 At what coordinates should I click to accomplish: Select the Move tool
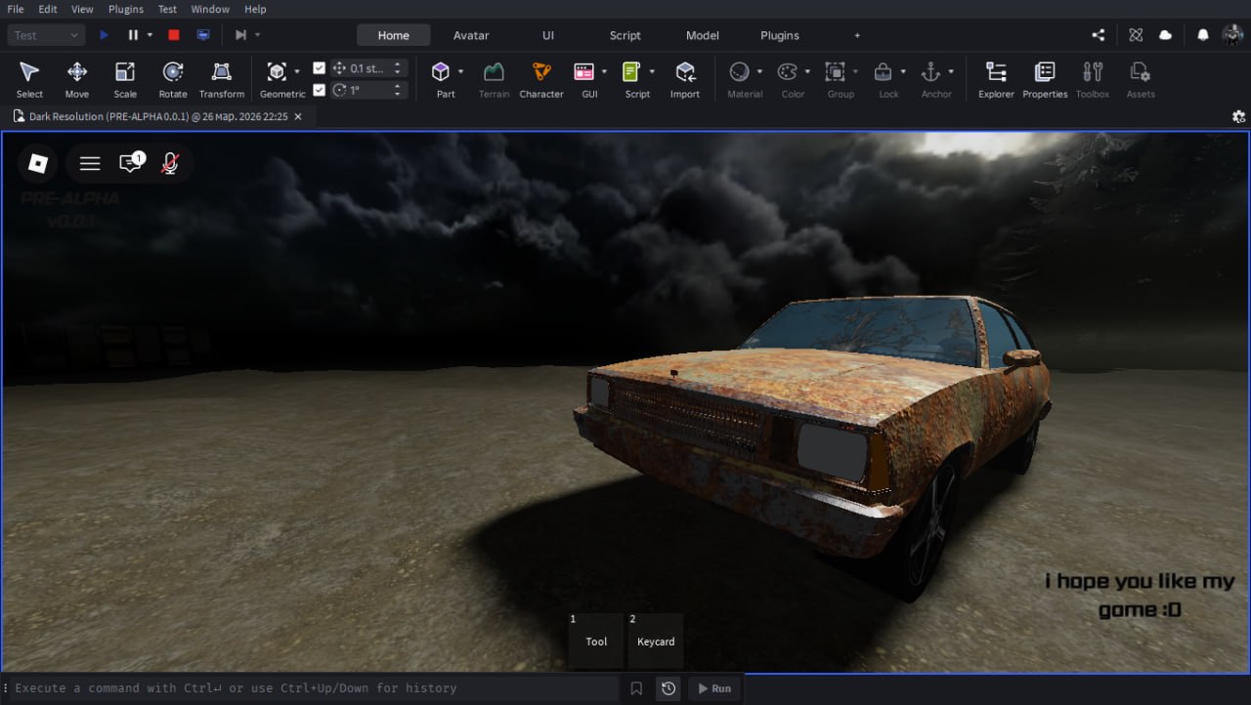[76, 79]
